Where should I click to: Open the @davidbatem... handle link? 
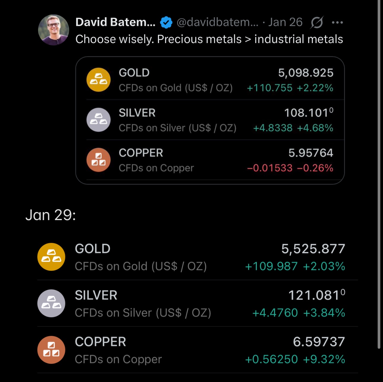pos(217,22)
